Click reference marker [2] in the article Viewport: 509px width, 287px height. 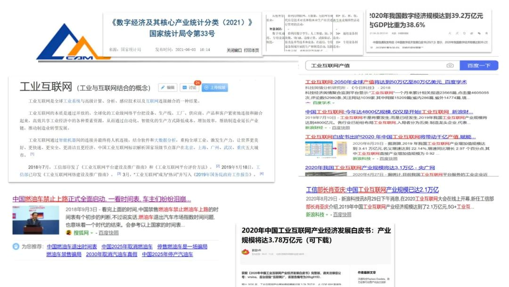pos(218,166)
